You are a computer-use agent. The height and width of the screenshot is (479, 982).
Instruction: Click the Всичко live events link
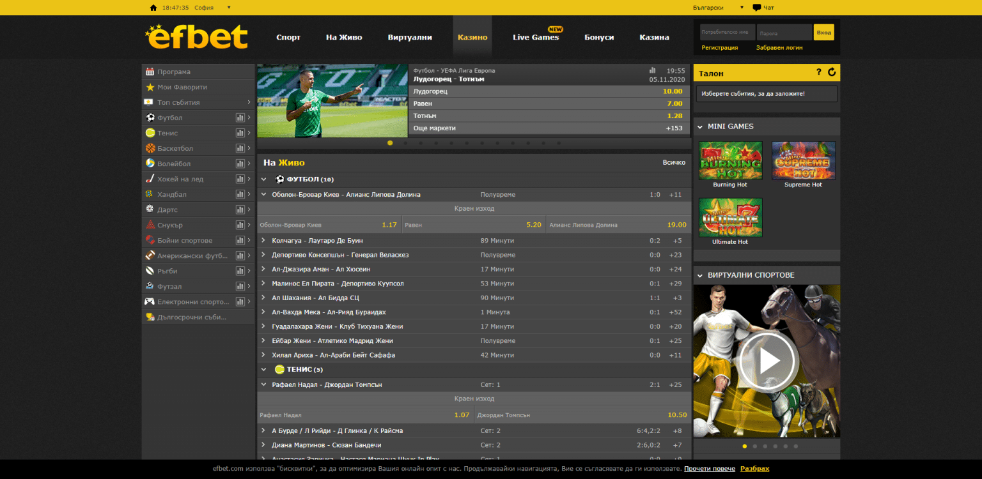click(674, 162)
